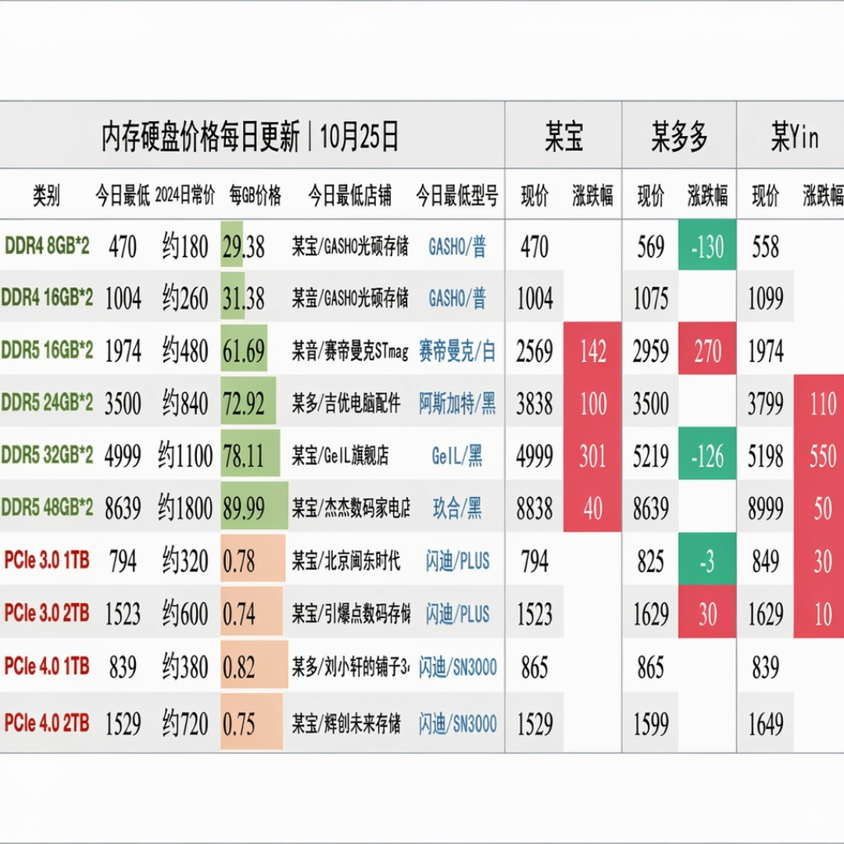
Task: Select the '某多多' platform header
Action: pyautogui.click(x=679, y=137)
